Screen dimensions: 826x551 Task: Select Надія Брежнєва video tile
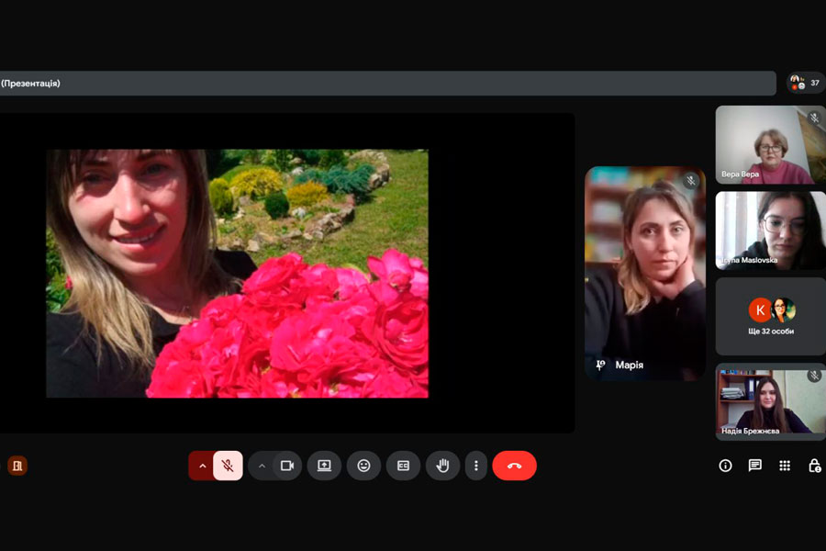coord(771,402)
